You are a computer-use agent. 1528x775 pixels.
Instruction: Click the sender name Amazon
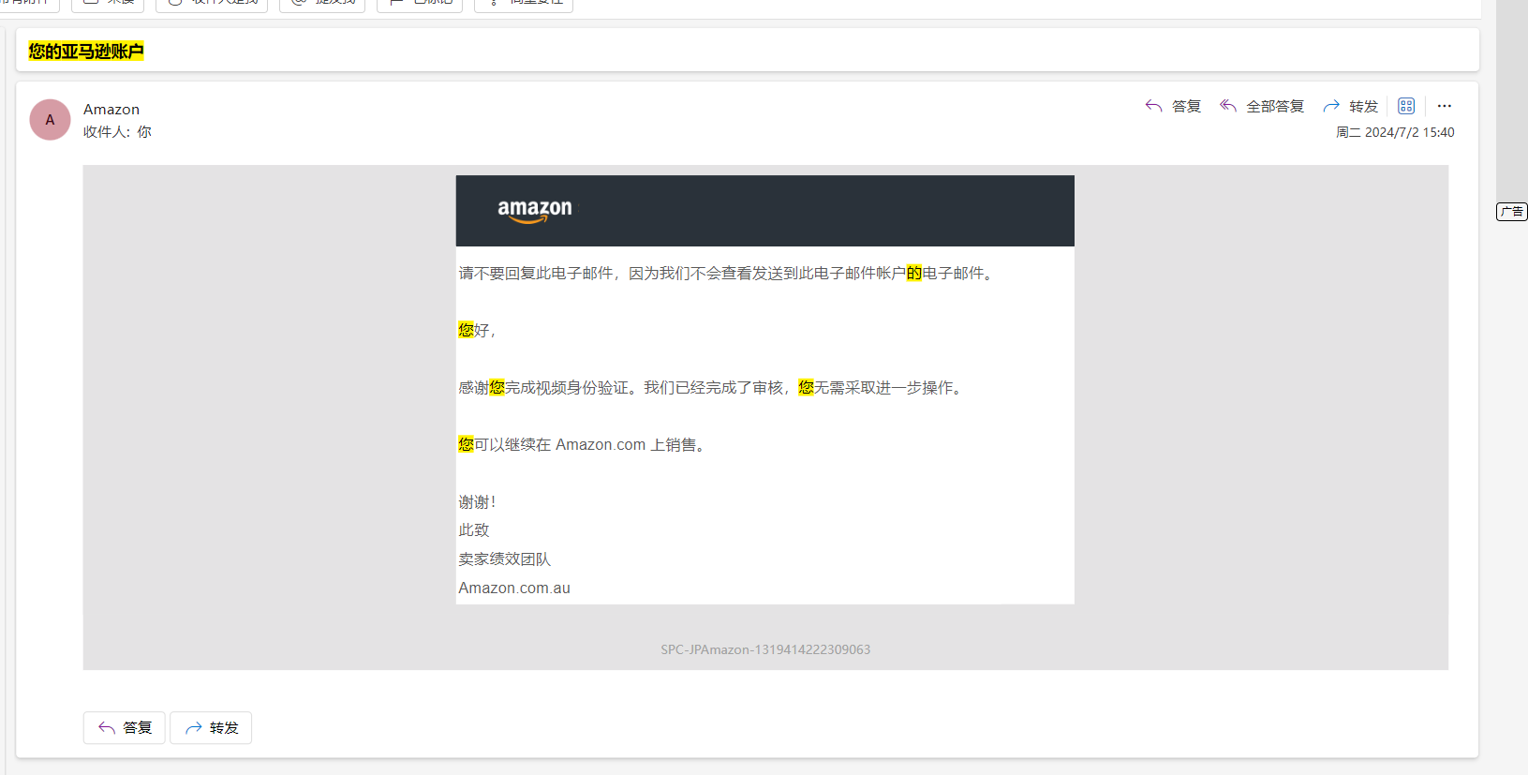tap(111, 110)
